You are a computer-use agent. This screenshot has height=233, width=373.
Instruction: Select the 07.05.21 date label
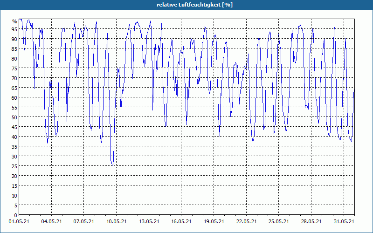coord(84,221)
